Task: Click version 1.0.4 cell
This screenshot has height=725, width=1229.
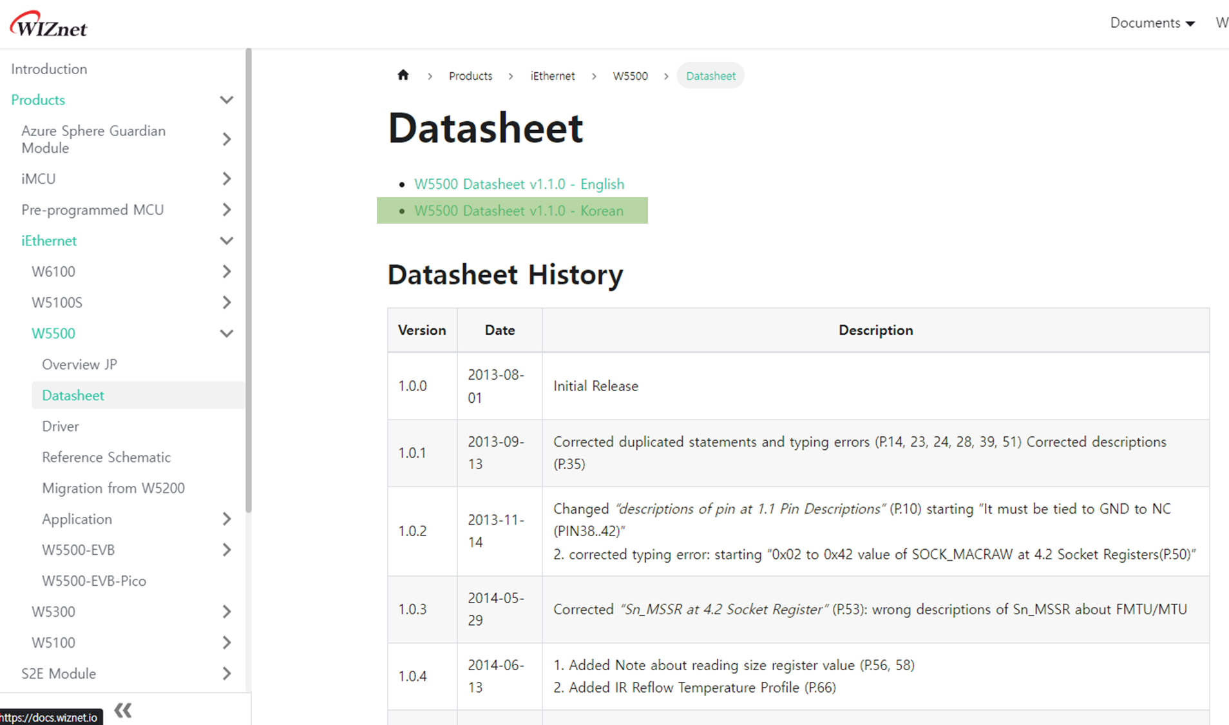Action: [x=423, y=676]
